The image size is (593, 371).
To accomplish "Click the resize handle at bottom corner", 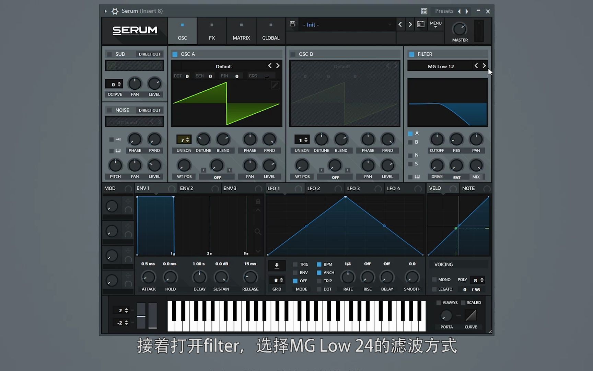I will tap(490, 331).
